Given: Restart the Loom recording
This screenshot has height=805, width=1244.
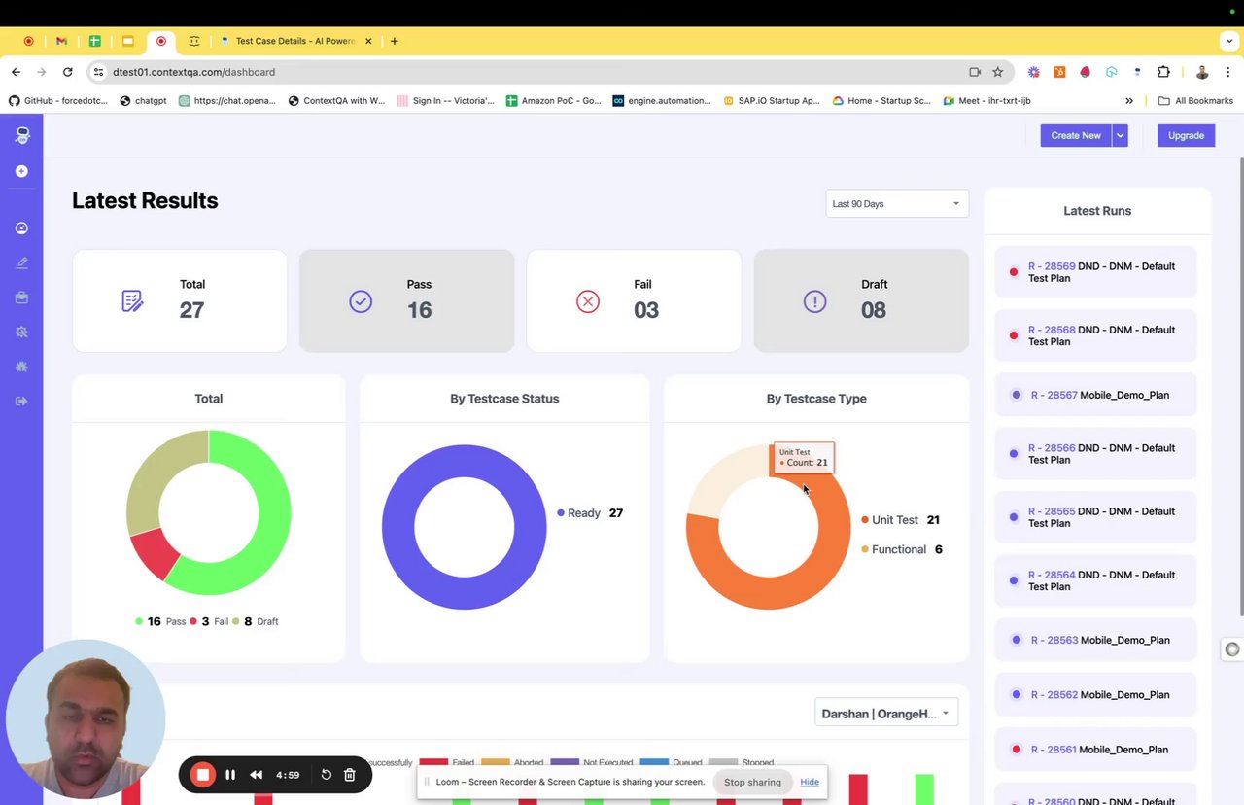Looking at the screenshot, I should coord(327,775).
